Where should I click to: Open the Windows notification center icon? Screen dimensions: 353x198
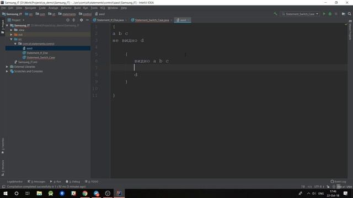click(x=346, y=193)
